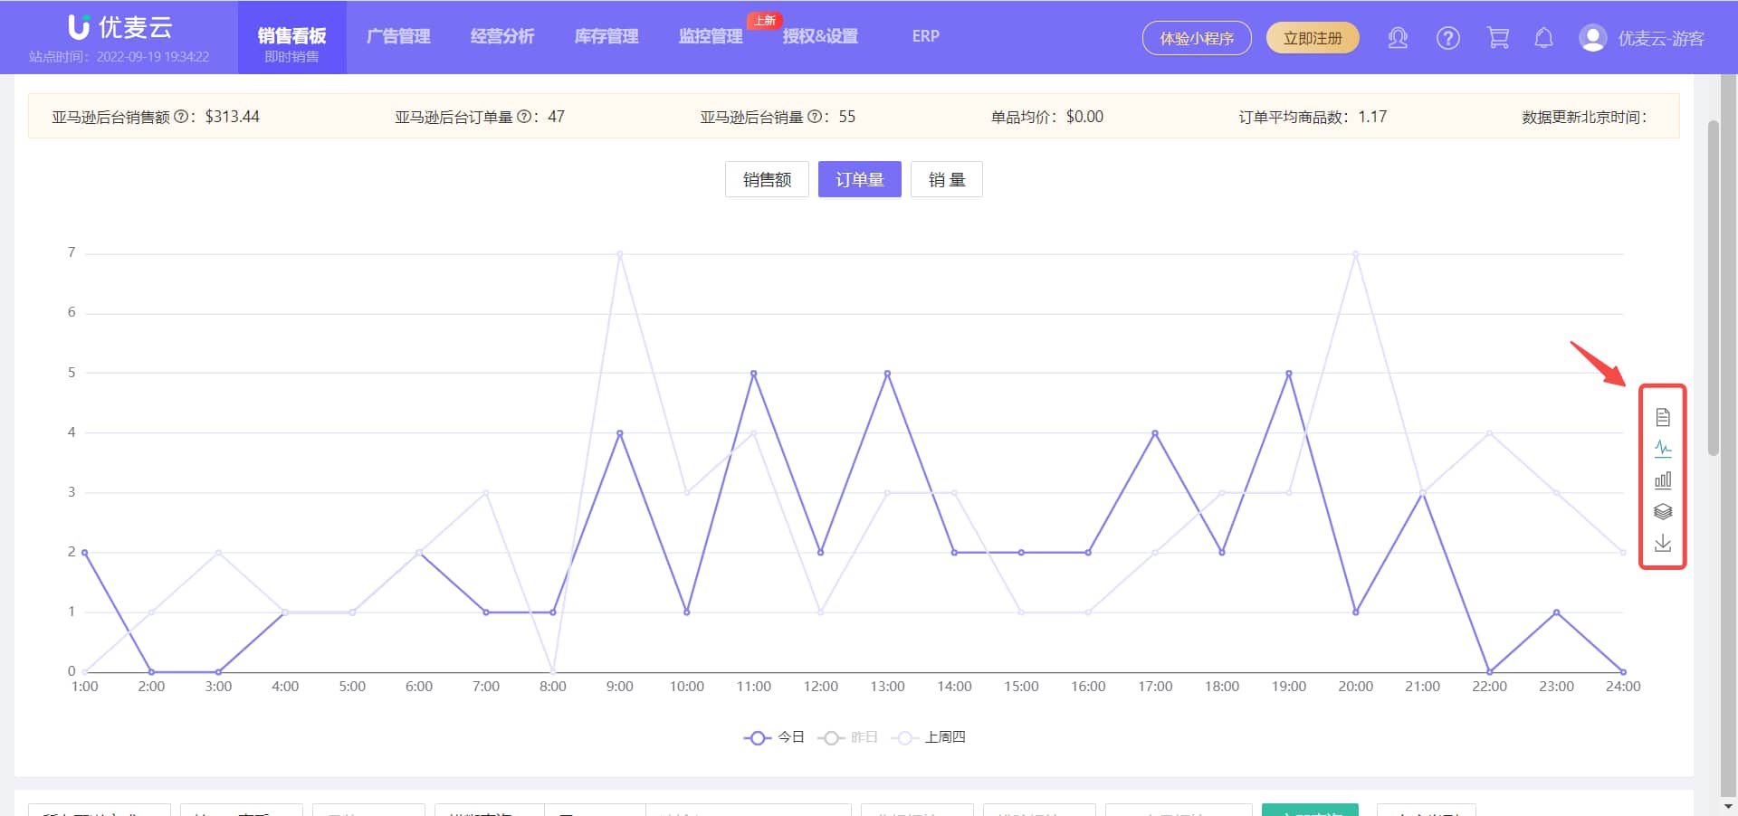
Task: Switch to the 销售额 tab
Action: pos(766,178)
